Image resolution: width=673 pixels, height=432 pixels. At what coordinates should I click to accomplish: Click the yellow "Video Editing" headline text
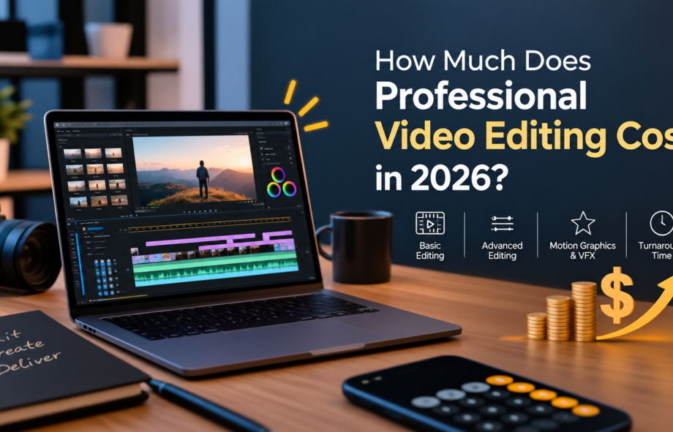click(492, 137)
